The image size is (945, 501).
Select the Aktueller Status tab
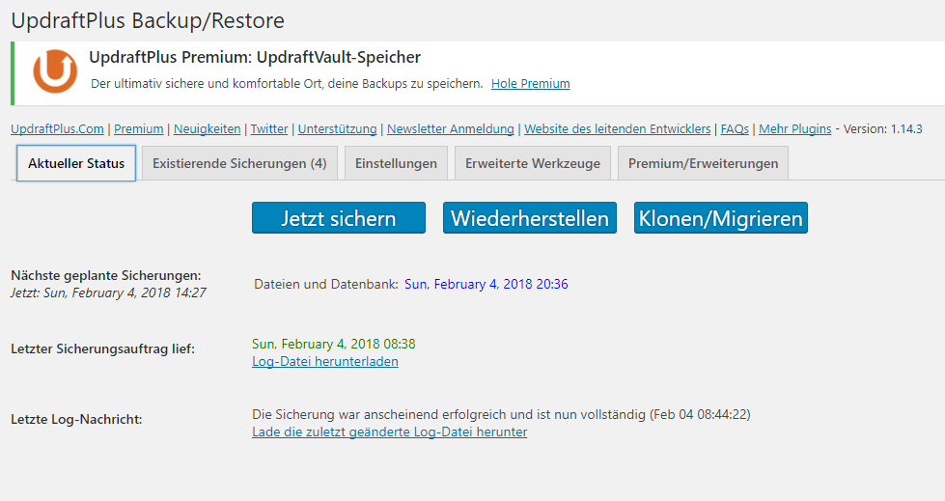click(x=76, y=163)
